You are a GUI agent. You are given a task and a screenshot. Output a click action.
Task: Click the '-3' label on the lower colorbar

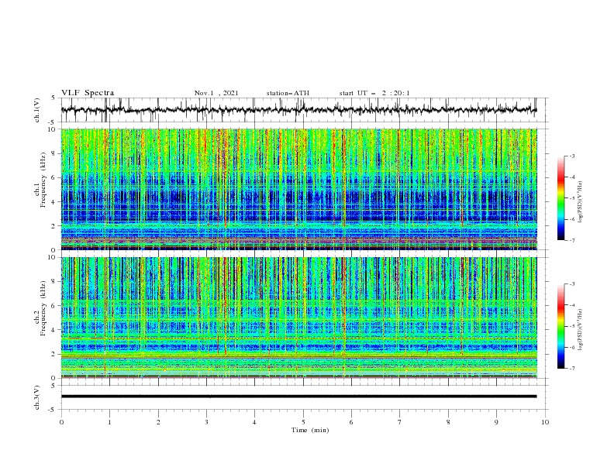click(x=572, y=284)
